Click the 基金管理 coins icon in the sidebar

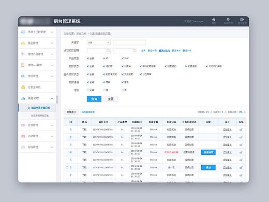(23, 43)
